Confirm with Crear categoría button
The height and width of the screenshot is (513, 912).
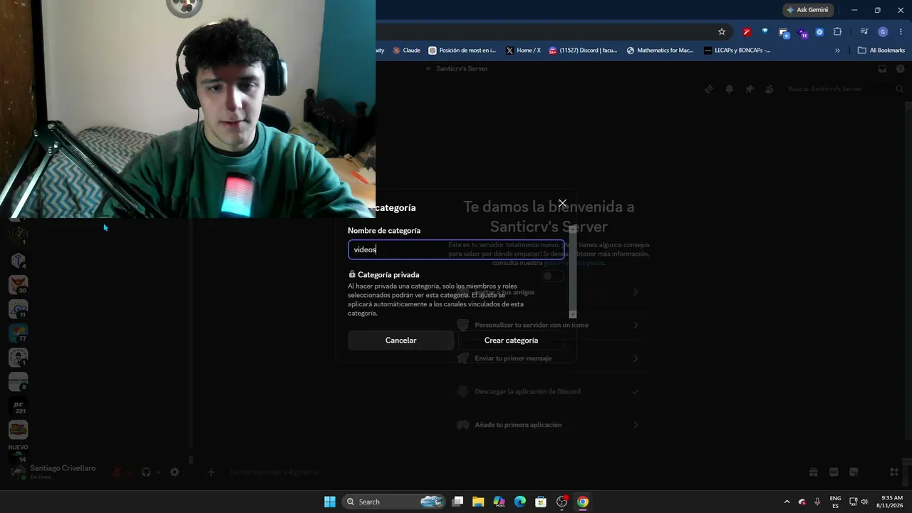coord(511,341)
